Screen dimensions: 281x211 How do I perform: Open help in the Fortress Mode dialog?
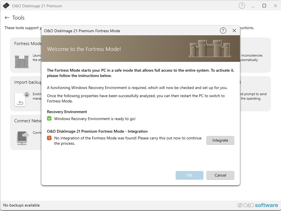point(223,31)
